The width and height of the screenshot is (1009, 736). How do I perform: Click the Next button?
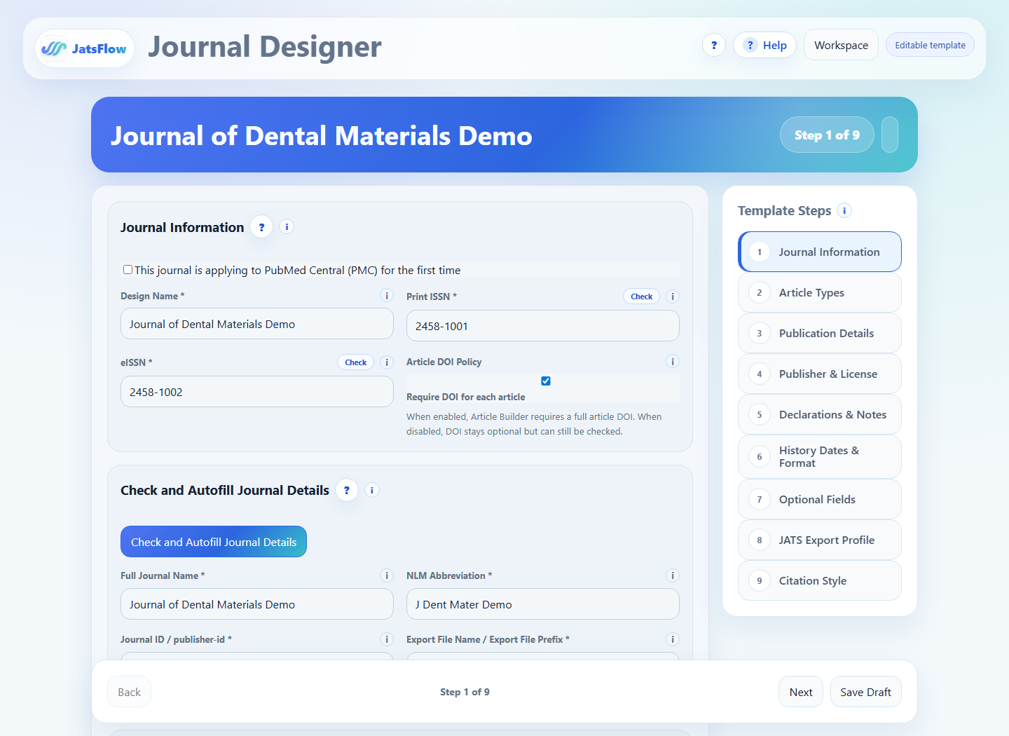click(801, 692)
